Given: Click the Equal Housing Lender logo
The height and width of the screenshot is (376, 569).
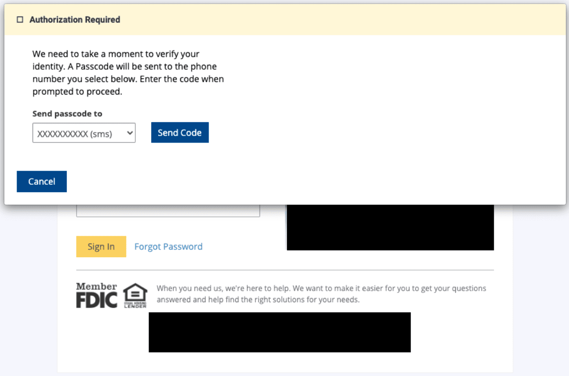Looking at the screenshot, I should tap(135, 295).
